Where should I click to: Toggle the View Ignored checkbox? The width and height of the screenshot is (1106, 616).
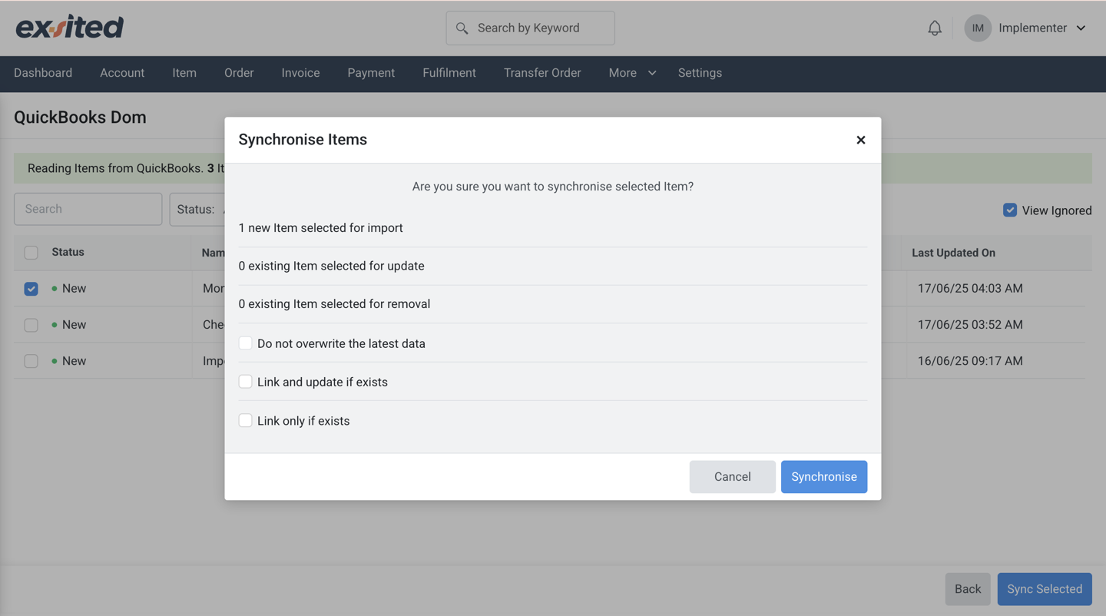(x=1010, y=210)
